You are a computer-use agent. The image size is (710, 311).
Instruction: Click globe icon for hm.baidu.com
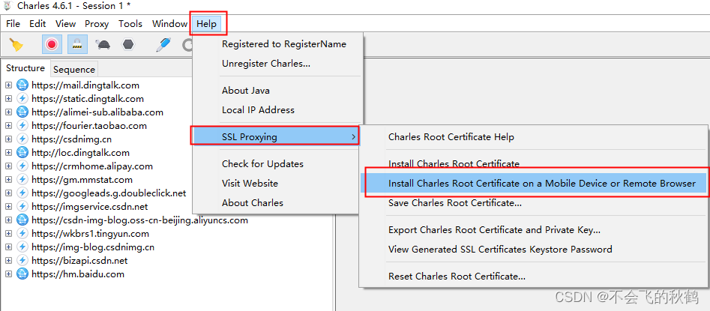point(22,274)
